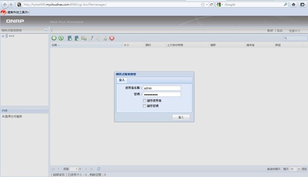Click the username field containing admin
The height and width of the screenshot is (177, 308).
point(162,88)
